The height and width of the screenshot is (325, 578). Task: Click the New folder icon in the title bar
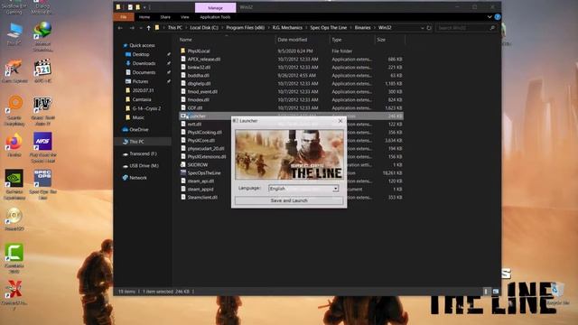tap(137, 7)
